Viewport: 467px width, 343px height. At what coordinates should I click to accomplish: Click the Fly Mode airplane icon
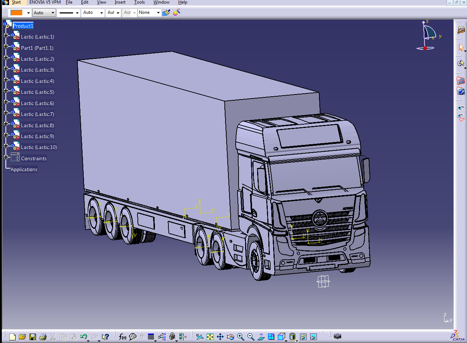click(200, 337)
